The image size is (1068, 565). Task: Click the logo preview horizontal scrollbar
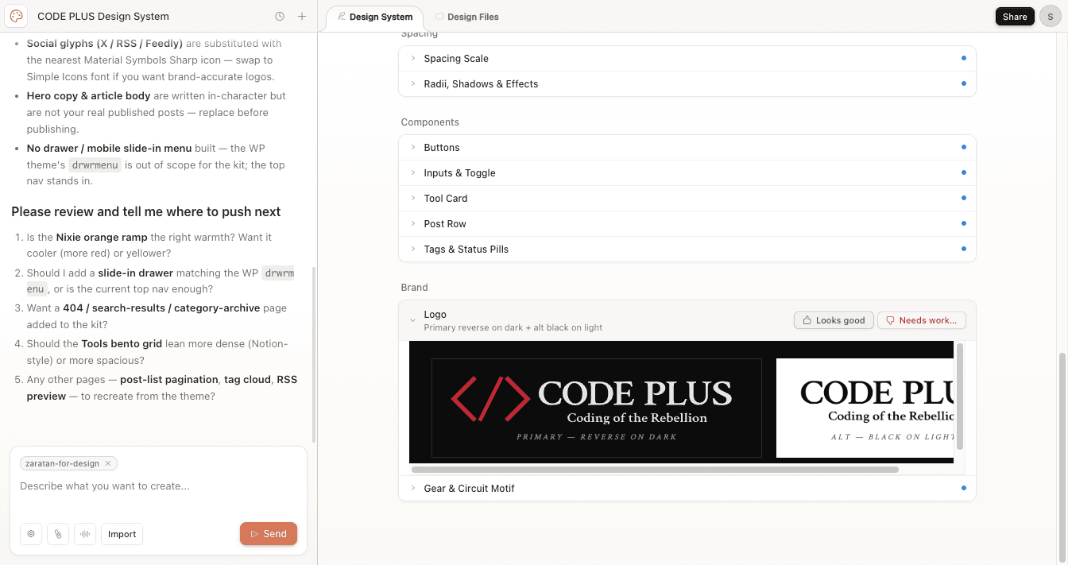(x=654, y=470)
